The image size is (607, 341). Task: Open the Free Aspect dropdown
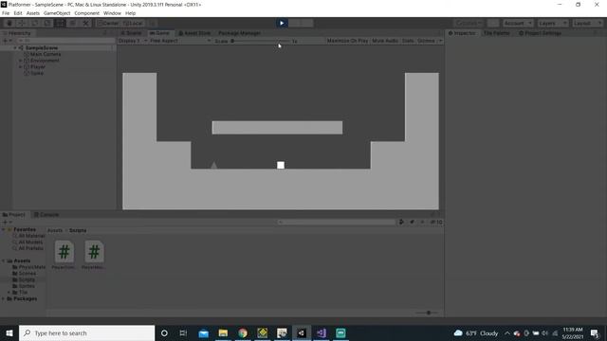[180, 41]
